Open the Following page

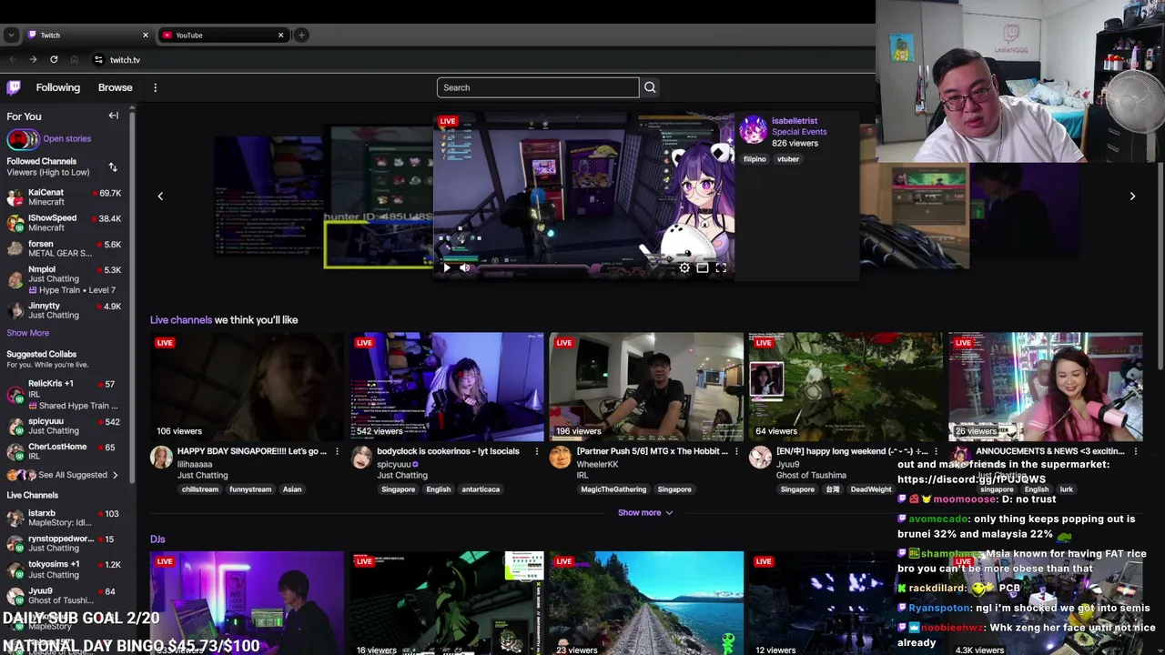coord(58,87)
